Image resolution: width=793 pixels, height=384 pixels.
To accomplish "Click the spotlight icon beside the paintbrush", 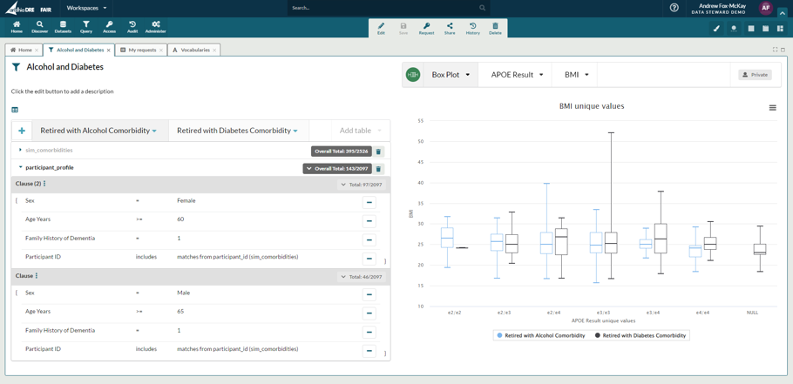I will [734, 29].
